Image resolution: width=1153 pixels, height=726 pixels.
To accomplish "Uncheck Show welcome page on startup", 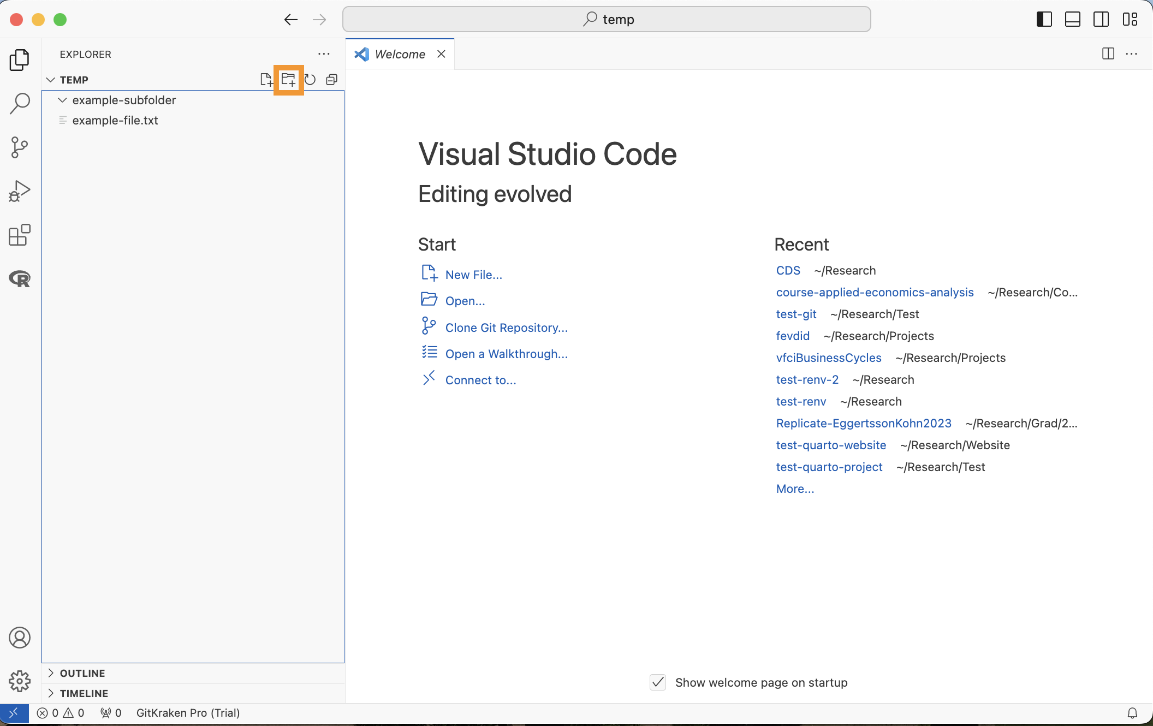I will (x=658, y=682).
